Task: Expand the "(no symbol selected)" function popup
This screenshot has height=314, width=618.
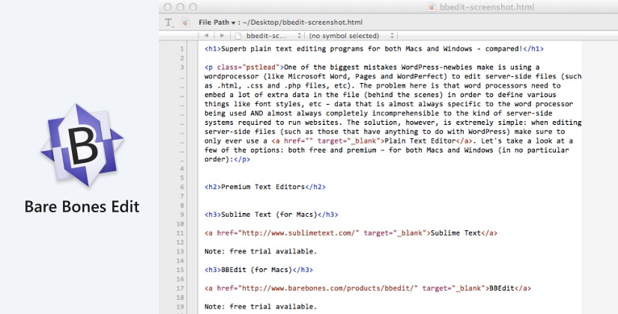Action: coord(342,35)
